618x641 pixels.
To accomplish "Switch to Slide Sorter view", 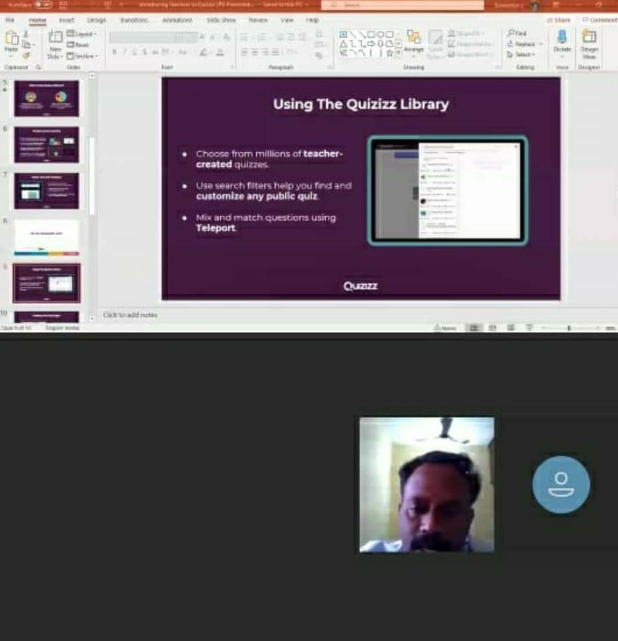I will coord(493,328).
